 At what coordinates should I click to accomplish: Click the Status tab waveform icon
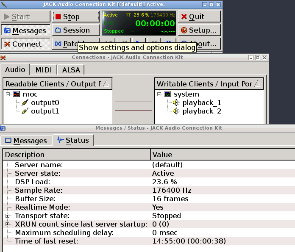coord(60,140)
